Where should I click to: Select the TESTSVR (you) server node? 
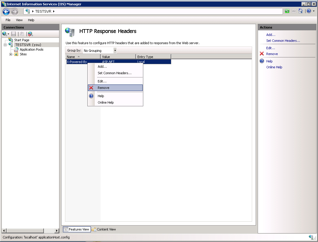click(28, 45)
